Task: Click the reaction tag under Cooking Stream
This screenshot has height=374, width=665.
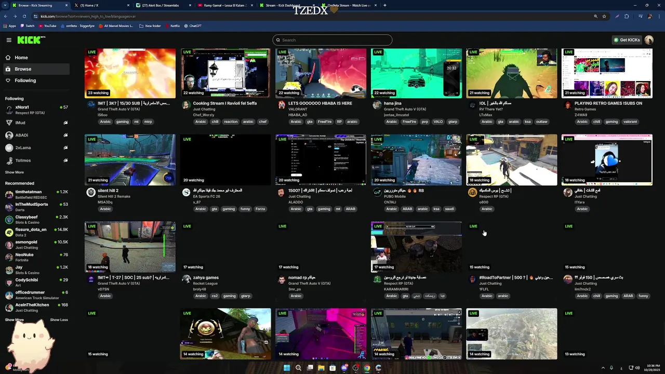Action: [x=231, y=122]
